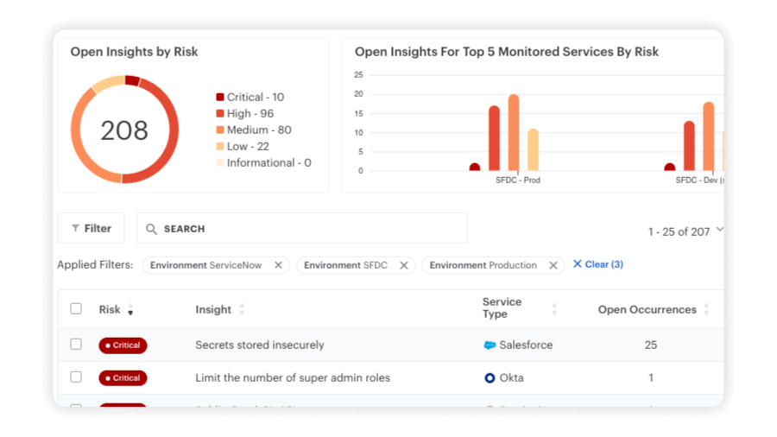Select the Low bar for SFDC - Prod

[x=533, y=149]
